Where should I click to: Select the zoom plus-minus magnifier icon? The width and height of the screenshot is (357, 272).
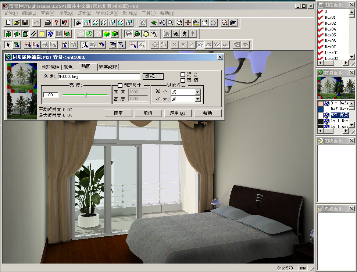(171, 22)
